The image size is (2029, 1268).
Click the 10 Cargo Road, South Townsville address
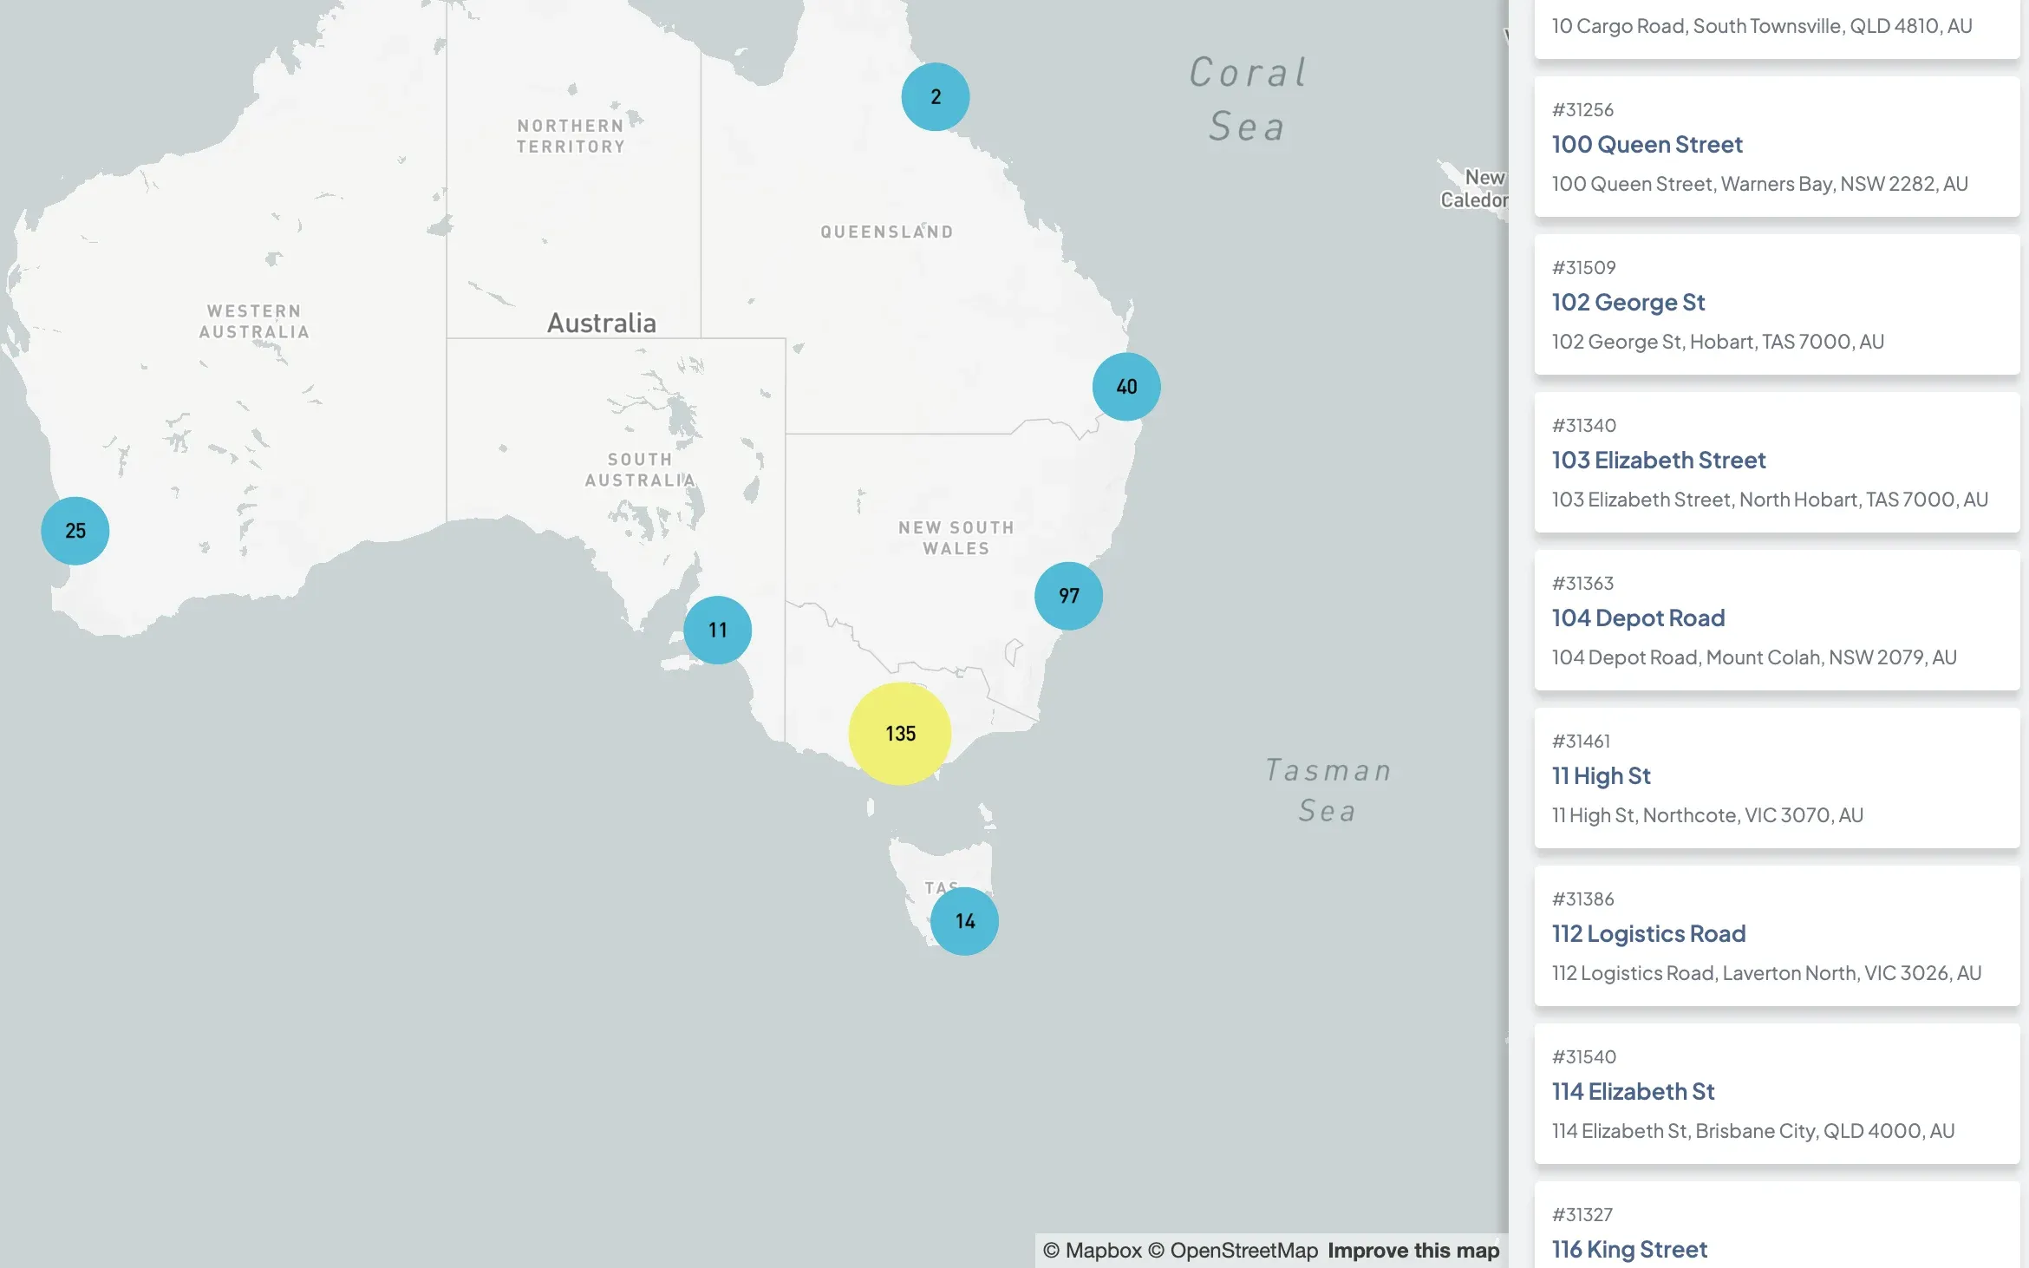[x=1762, y=26]
